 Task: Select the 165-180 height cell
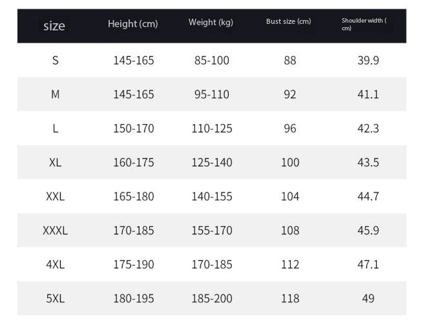[x=134, y=196]
